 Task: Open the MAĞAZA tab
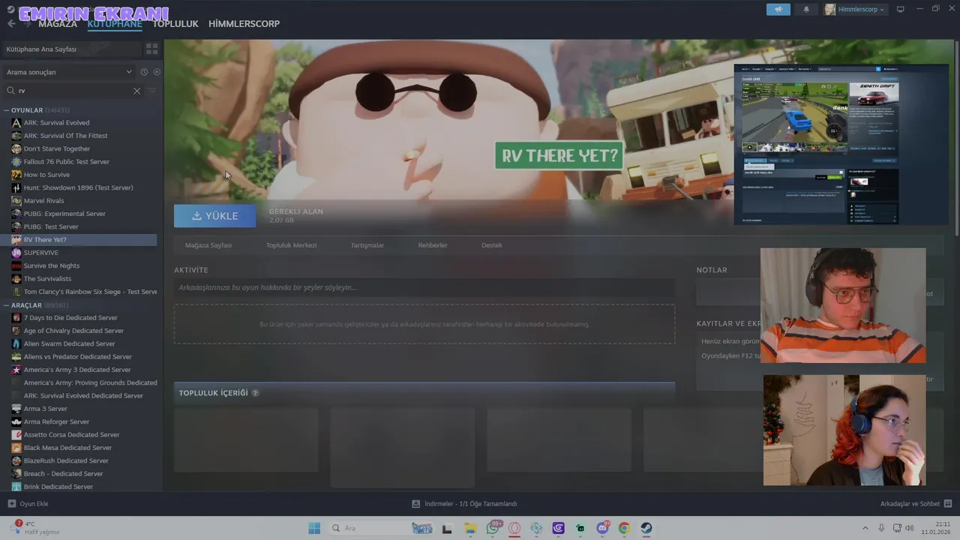point(58,24)
